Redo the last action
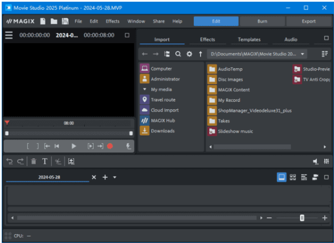 click(x=20, y=162)
